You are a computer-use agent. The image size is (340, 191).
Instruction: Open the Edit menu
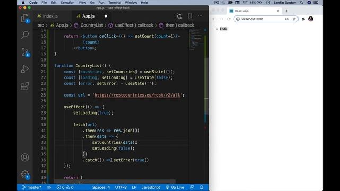[x=54, y=3]
